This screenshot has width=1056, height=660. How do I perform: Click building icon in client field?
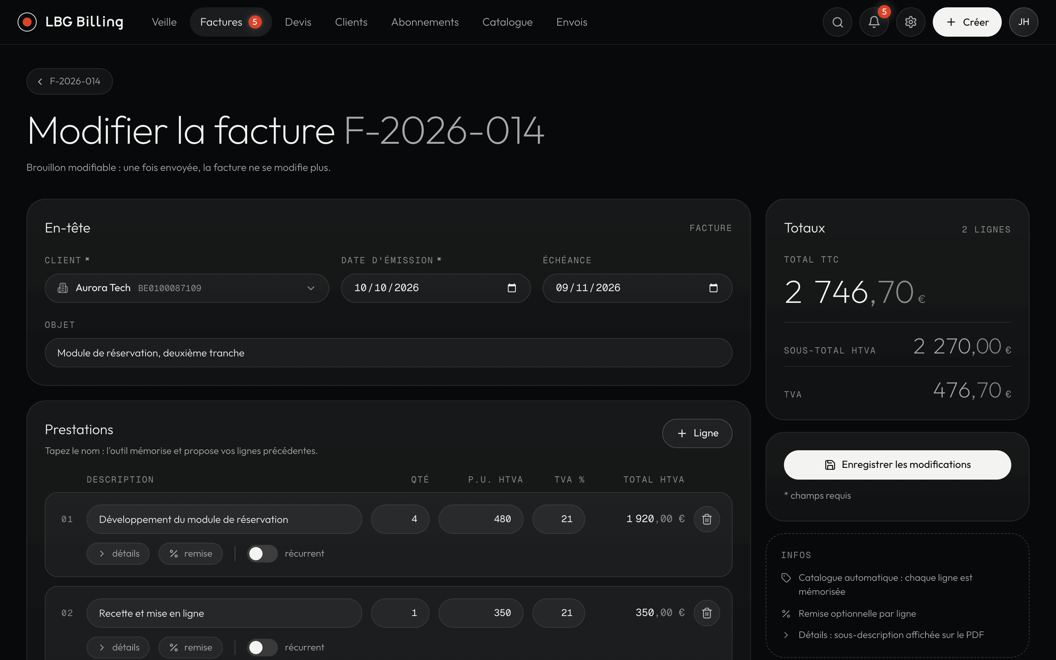(x=63, y=288)
